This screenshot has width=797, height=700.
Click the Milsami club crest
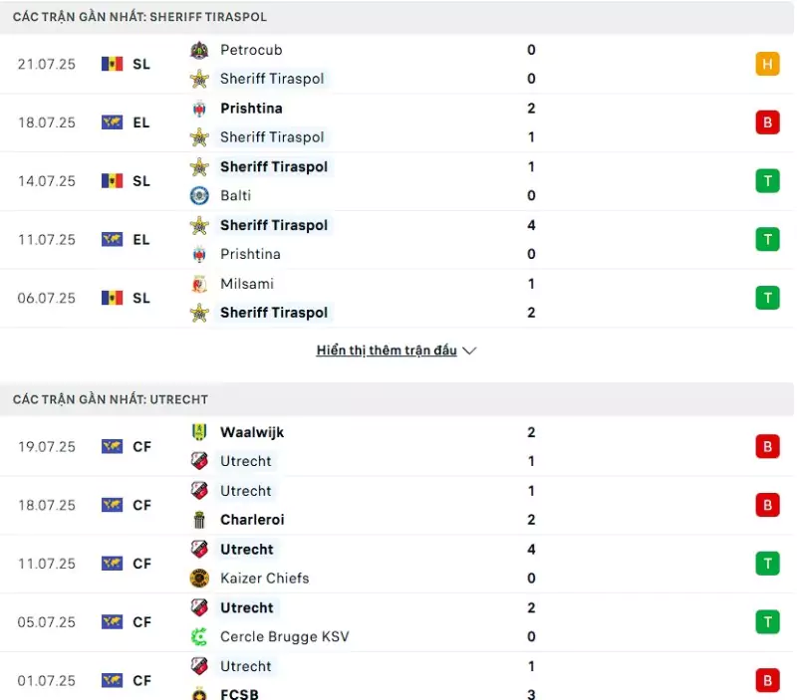pos(199,284)
